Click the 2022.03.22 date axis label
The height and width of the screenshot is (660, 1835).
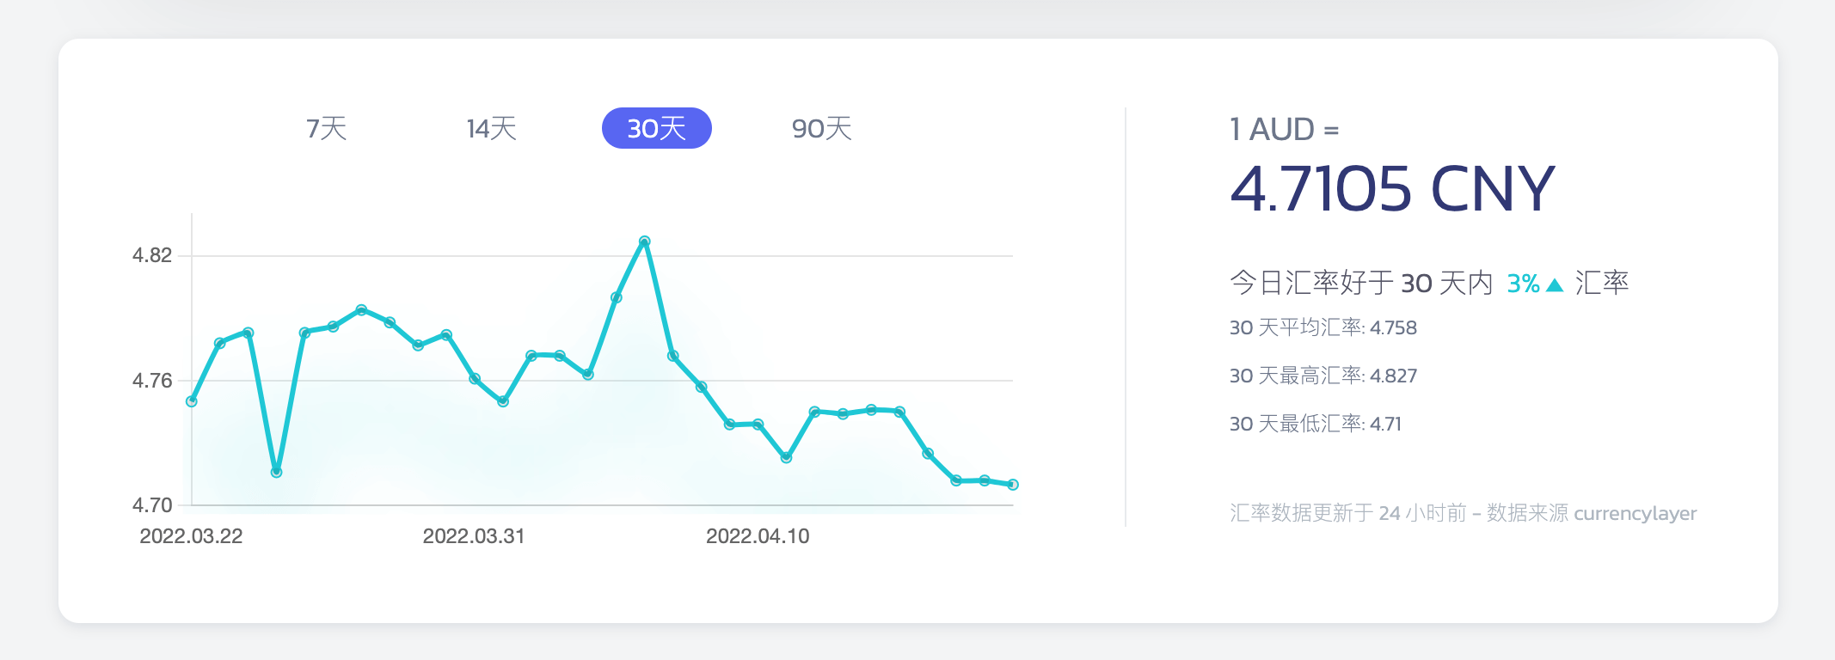(191, 536)
